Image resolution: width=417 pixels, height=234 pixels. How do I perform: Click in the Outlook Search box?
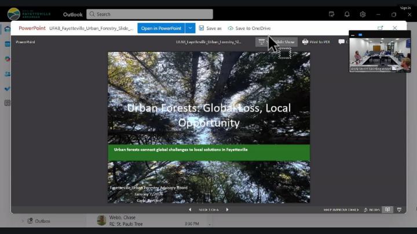point(149,14)
